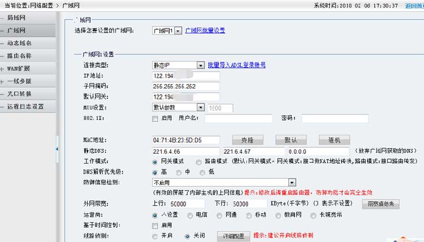
Task: Open 一线多拨 settings in sidebar
Action: coord(19,81)
